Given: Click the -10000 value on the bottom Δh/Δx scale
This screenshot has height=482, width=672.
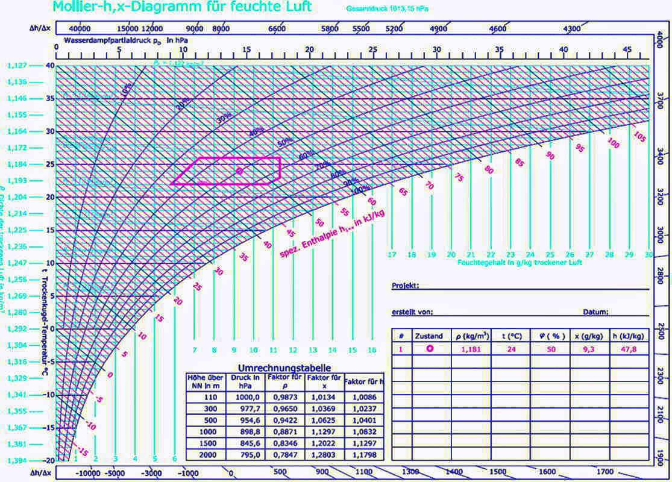Looking at the screenshot, I should coord(88,474).
